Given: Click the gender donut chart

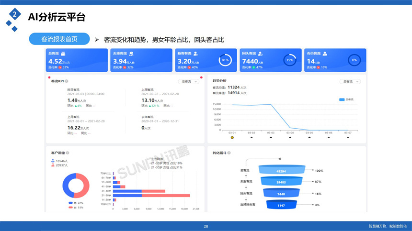Looking at the screenshot, I should 76,186.
